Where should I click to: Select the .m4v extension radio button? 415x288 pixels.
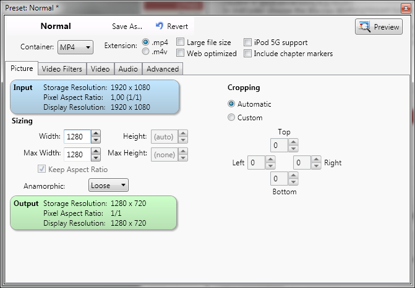[x=146, y=52]
